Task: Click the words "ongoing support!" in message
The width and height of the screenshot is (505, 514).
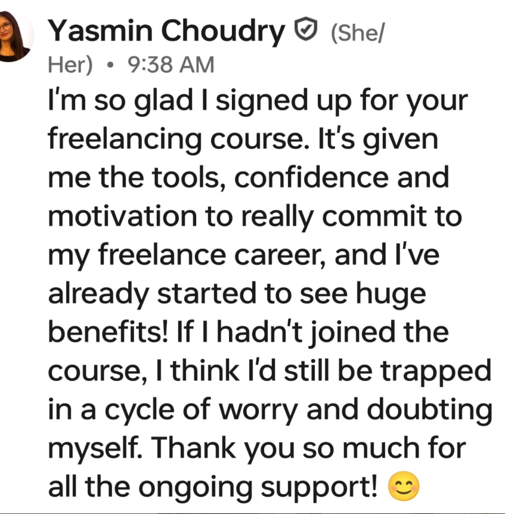Action: (259, 487)
